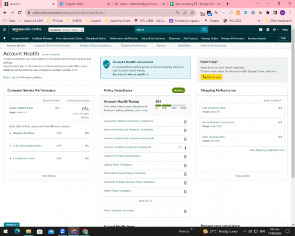Open the settings gear in Seller Central header
This screenshot has width=295, height=236.
tap(268, 29)
